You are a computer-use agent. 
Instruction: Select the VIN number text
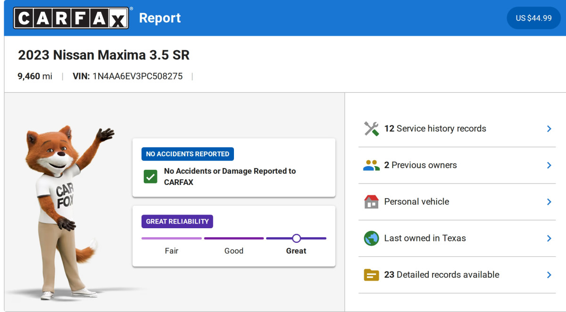point(137,76)
